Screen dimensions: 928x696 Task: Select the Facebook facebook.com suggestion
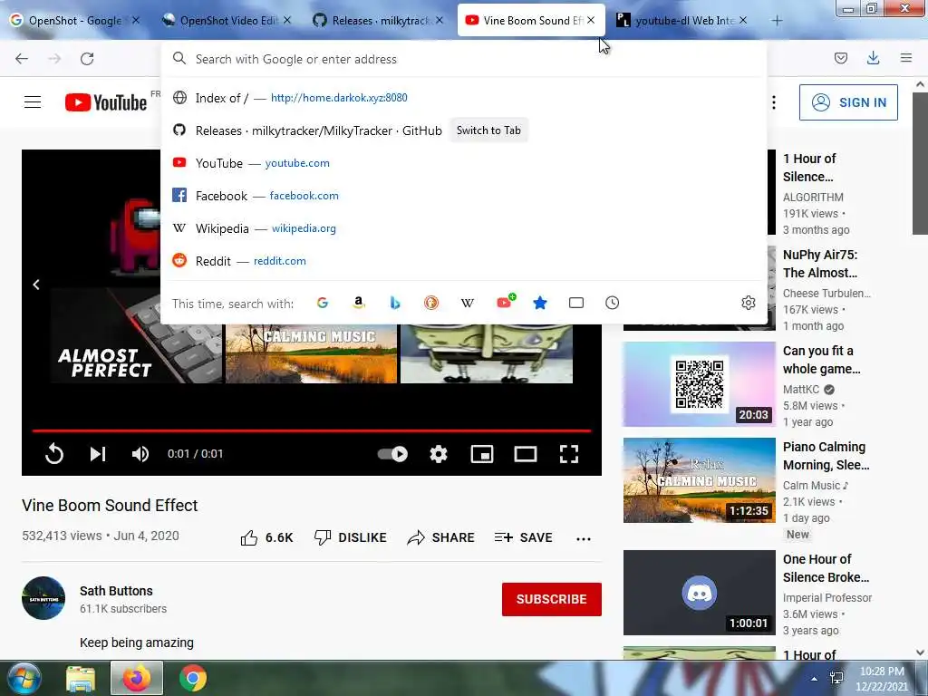(464, 196)
